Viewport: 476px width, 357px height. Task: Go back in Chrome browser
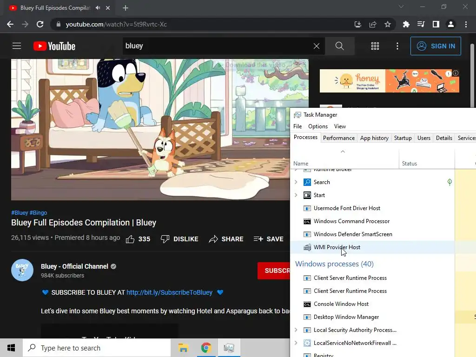coord(10,24)
